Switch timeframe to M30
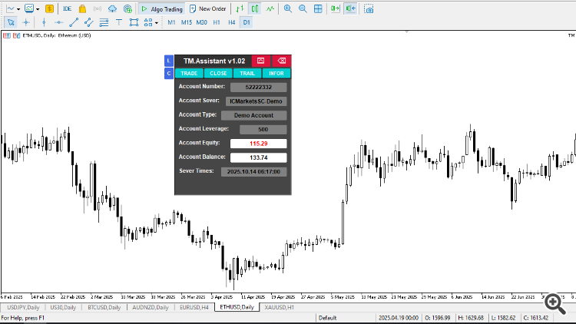Image resolution: width=576 pixels, height=324 pixels. click(x=201, y=22)
